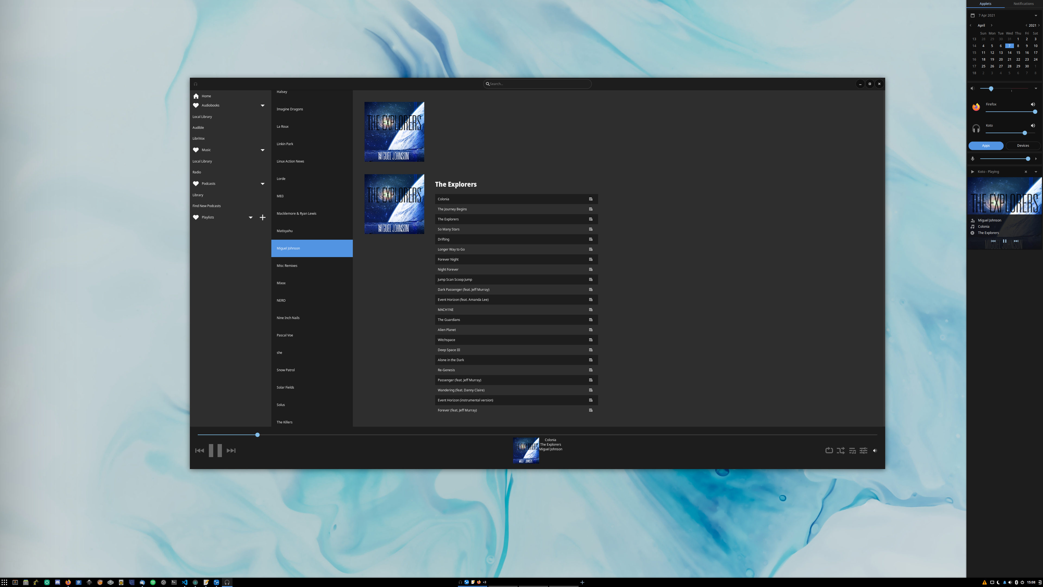The height and width of the screenshot is (587, 1043).
Task: Switch to Devices tab in volume applet
Action: tap(1023, 145)
